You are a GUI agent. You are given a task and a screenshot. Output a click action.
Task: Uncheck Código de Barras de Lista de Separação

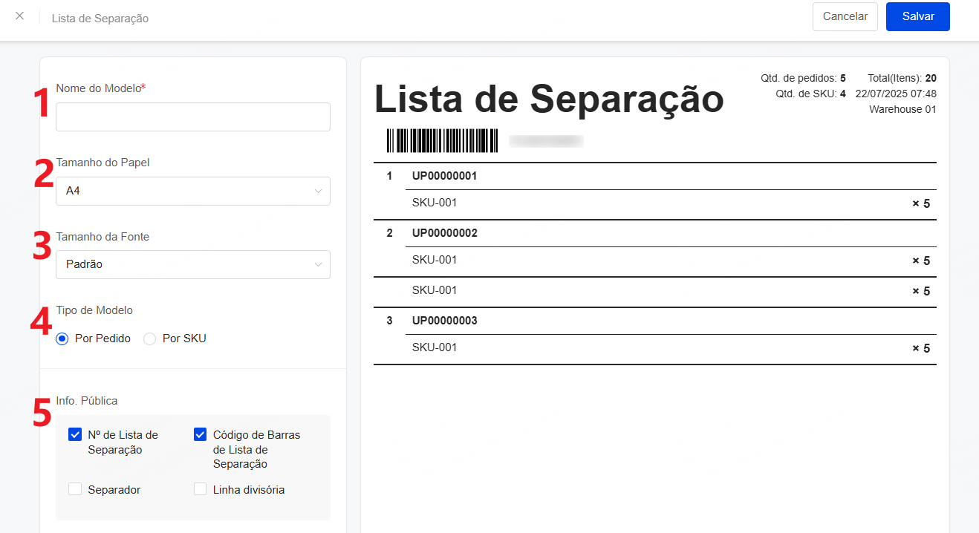click(200, 435)
